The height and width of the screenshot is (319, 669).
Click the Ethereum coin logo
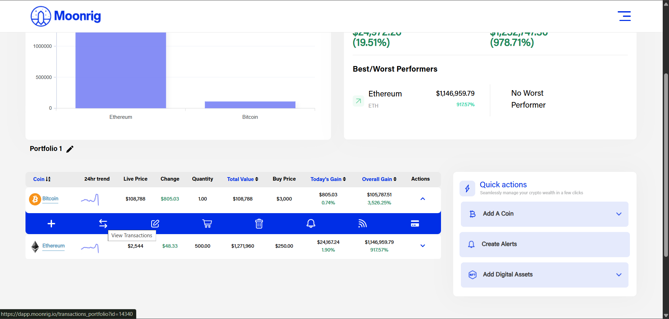pos(35,247)
